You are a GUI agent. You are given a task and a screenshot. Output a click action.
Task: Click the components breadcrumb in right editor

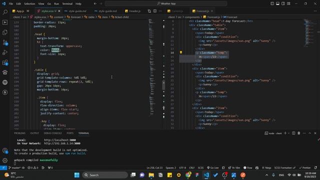pos(192,17)
